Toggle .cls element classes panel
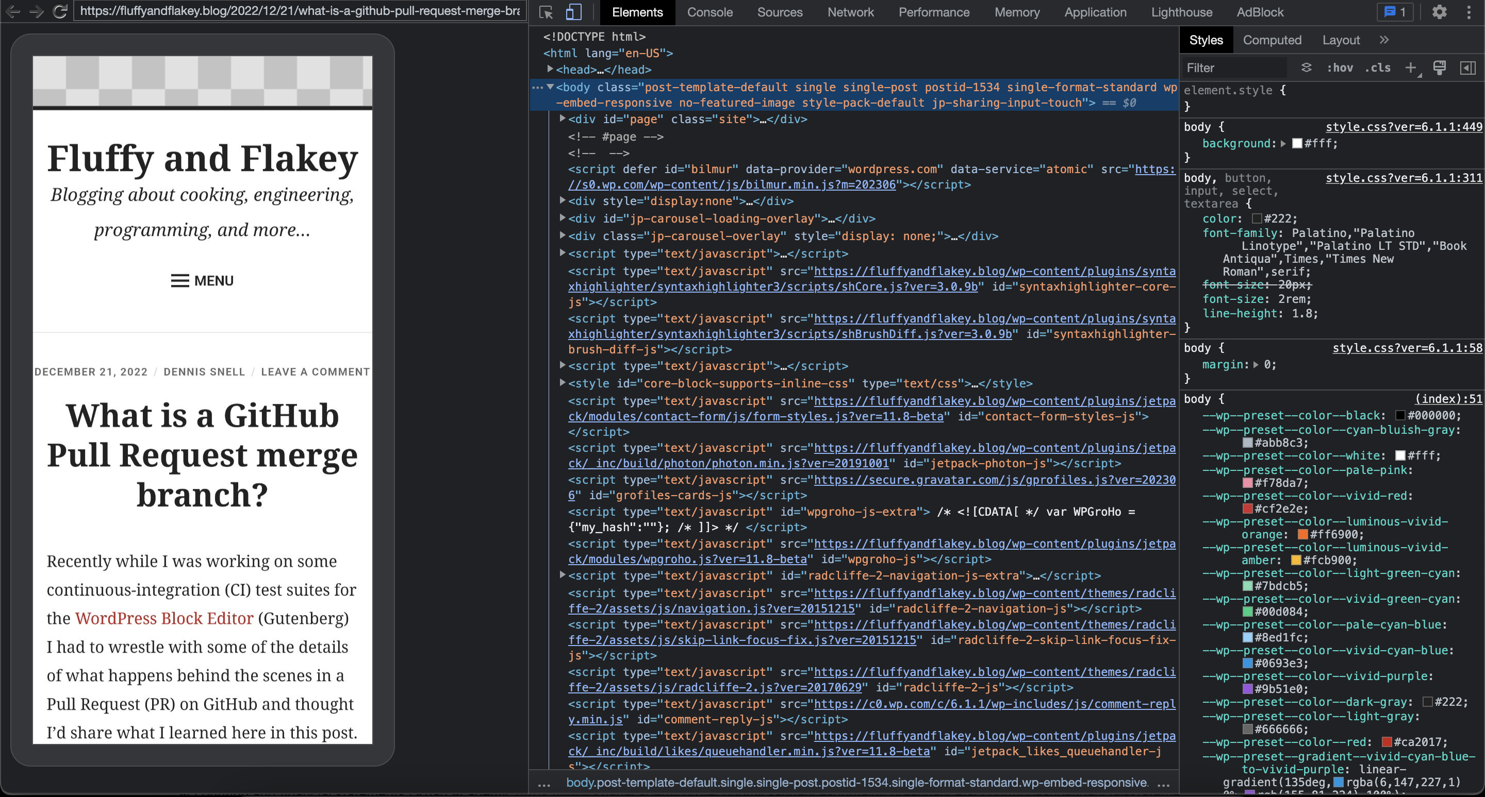This screenshot has width=1485, height=797. (x=1378, y=68)
